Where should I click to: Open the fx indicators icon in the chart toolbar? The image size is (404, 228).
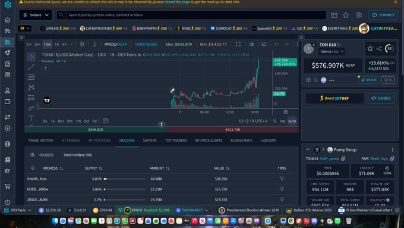click(94, 44)
